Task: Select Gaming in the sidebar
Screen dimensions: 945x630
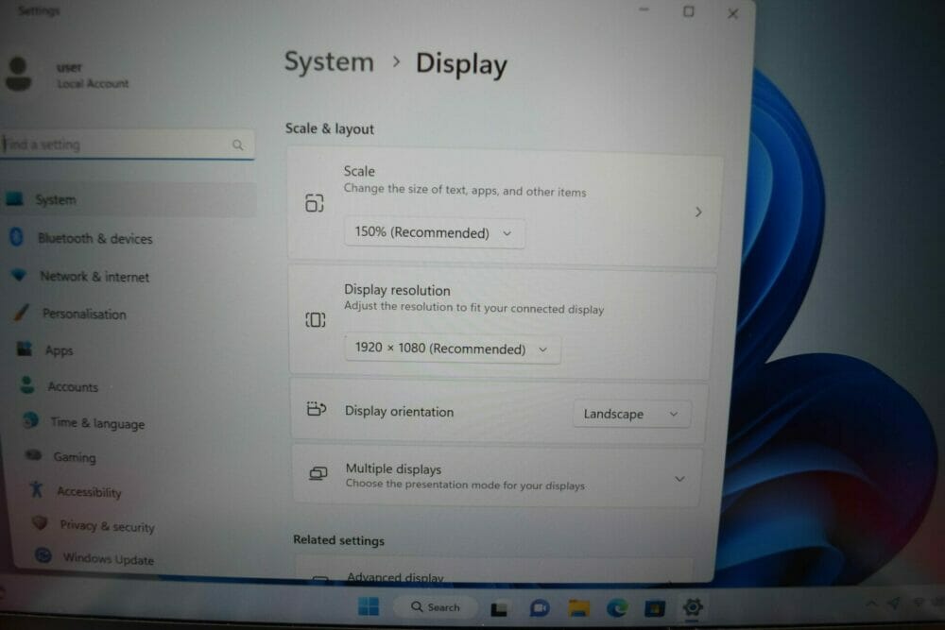Action: coord(74,457)
